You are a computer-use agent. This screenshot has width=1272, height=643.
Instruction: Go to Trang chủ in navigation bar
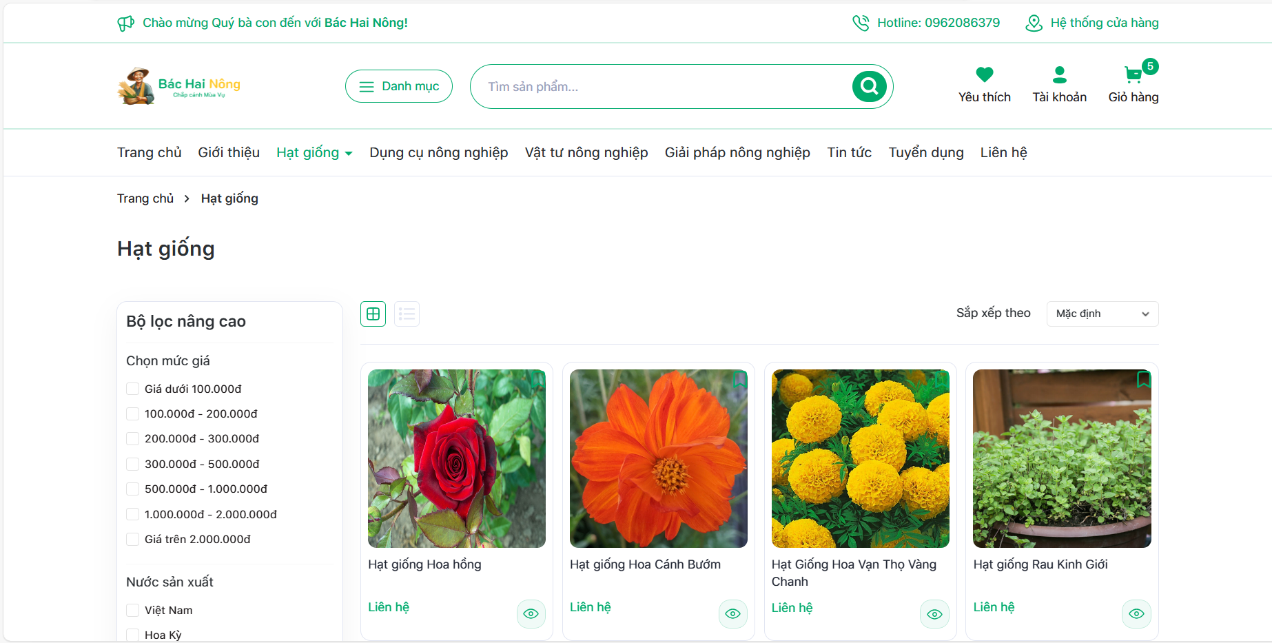[150, 152]
